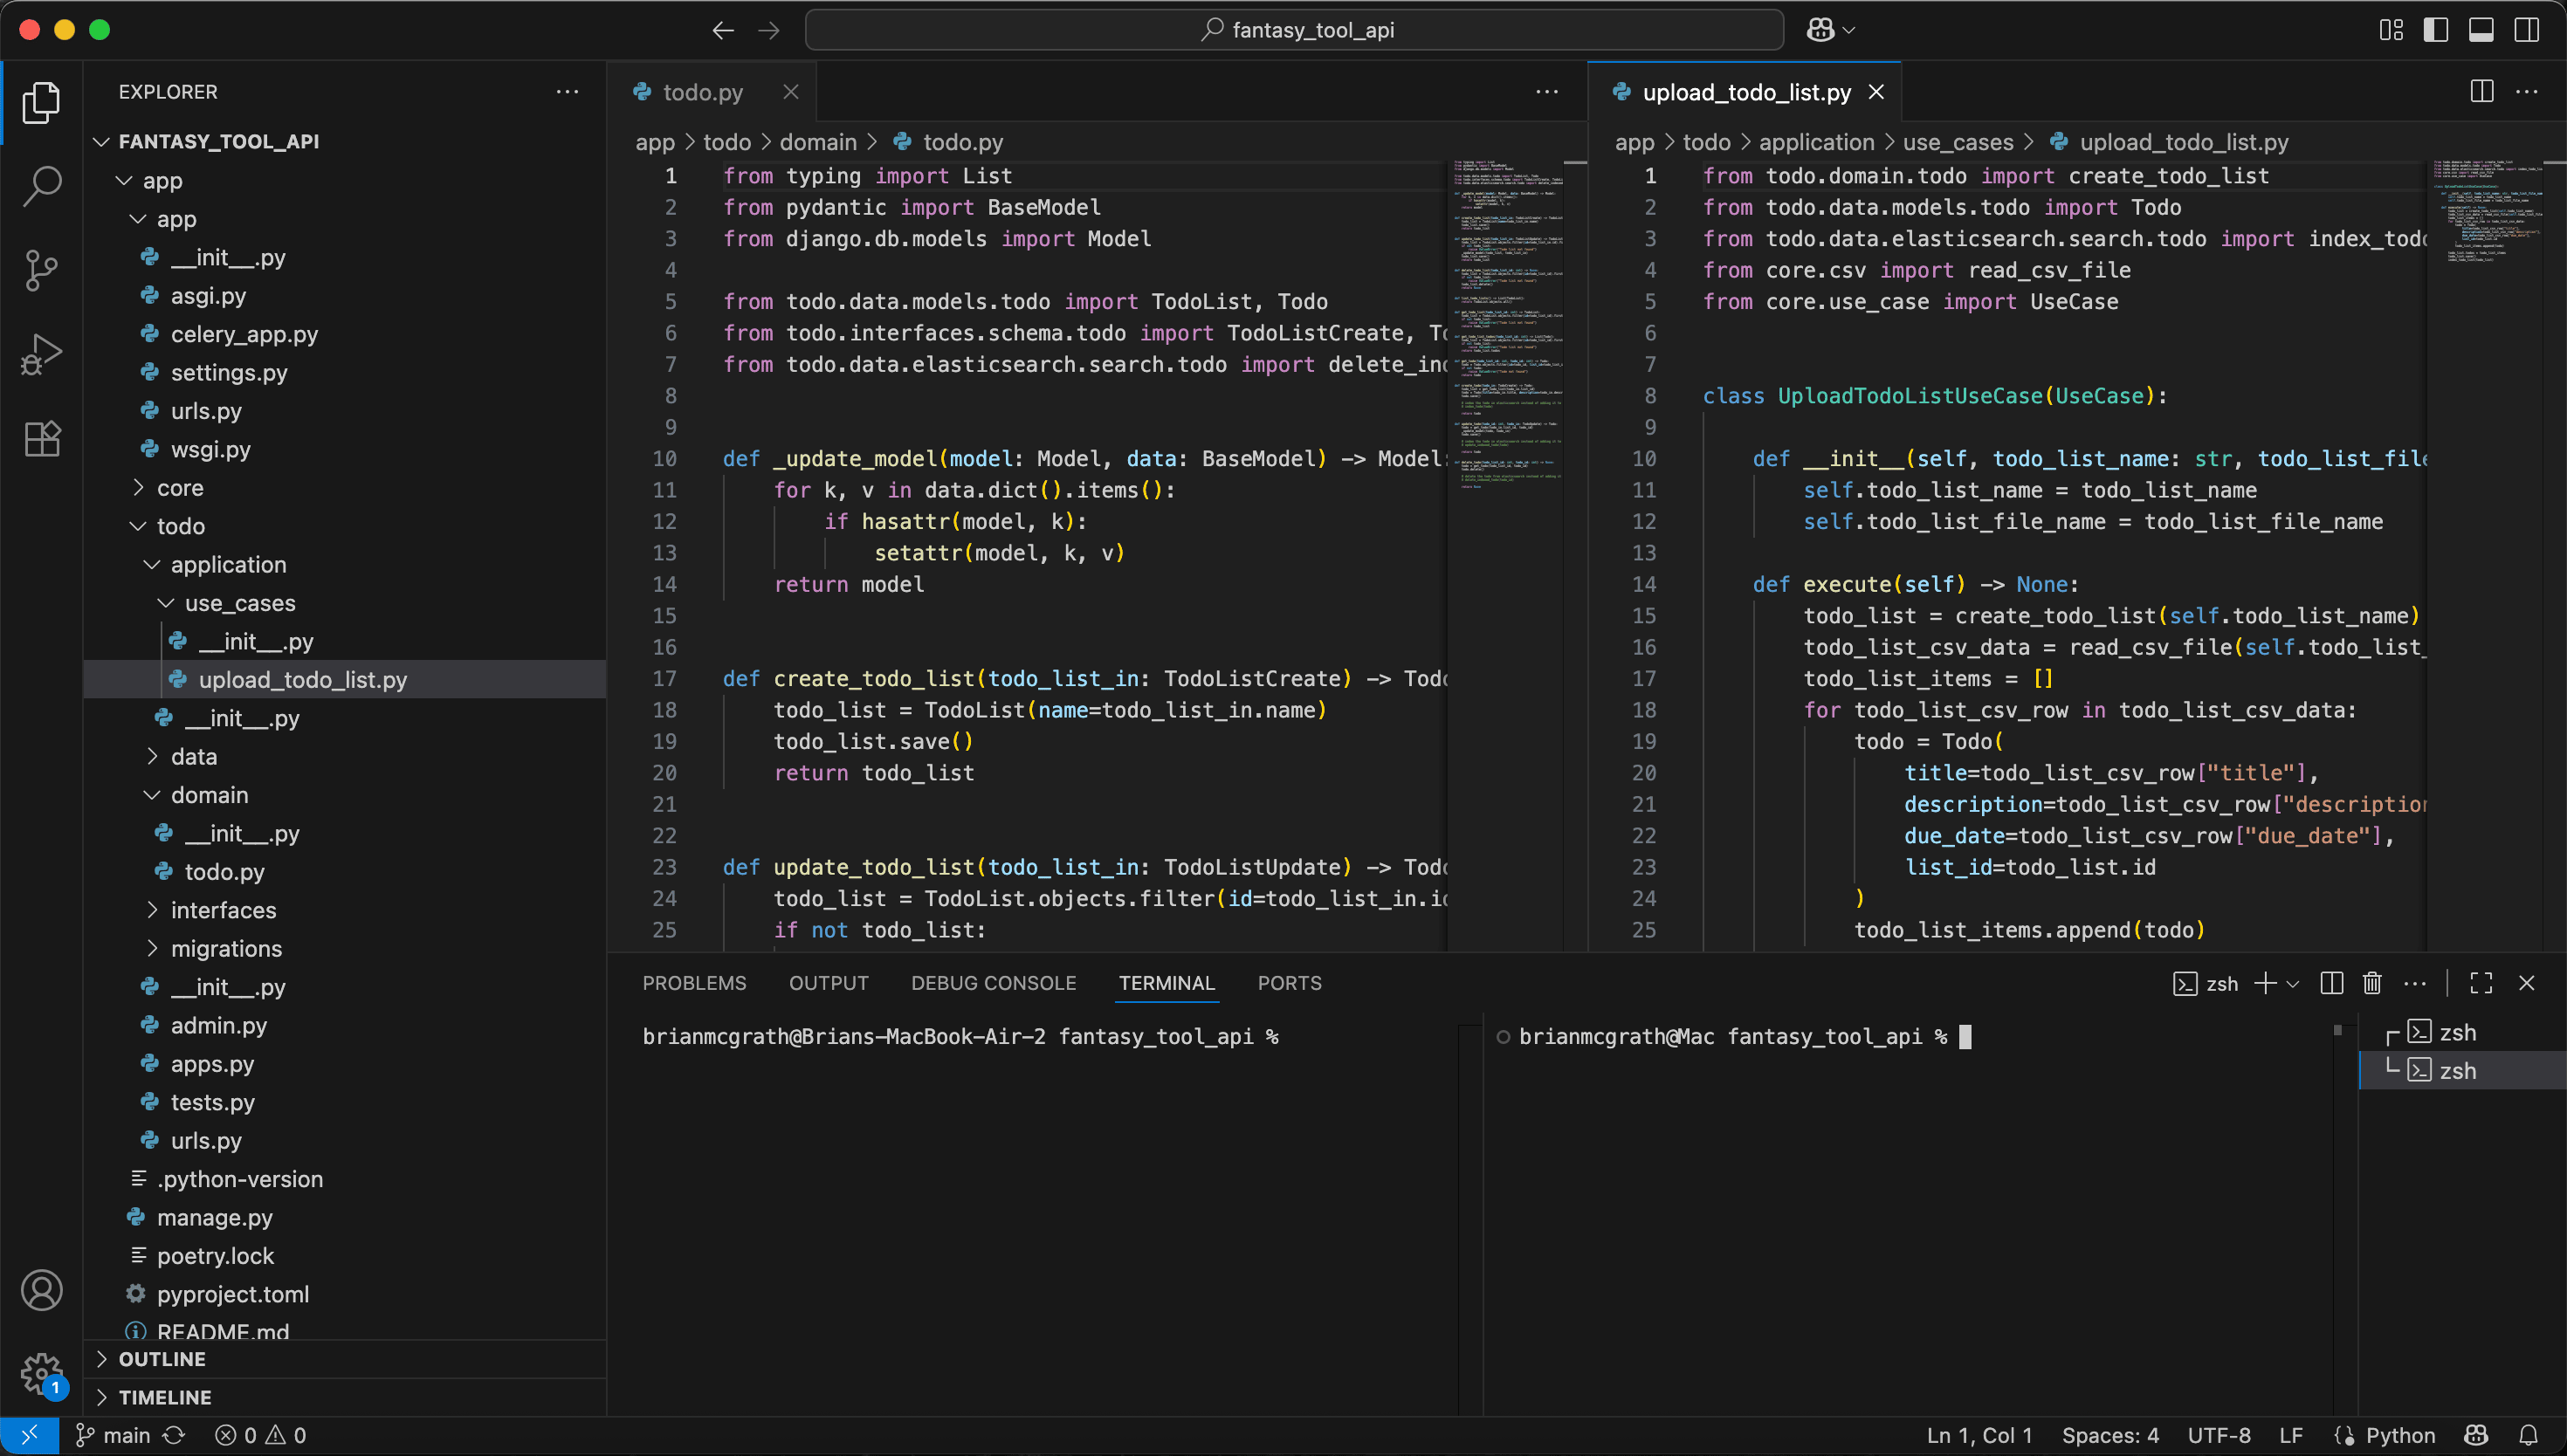This screenshot has width=2567, height=1456.
Task: Open the Accounts icon in activity bar
Action: coord(41,1290)
